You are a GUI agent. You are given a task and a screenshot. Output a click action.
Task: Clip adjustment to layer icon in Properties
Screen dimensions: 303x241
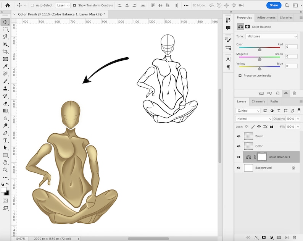[x=261, y=93]
